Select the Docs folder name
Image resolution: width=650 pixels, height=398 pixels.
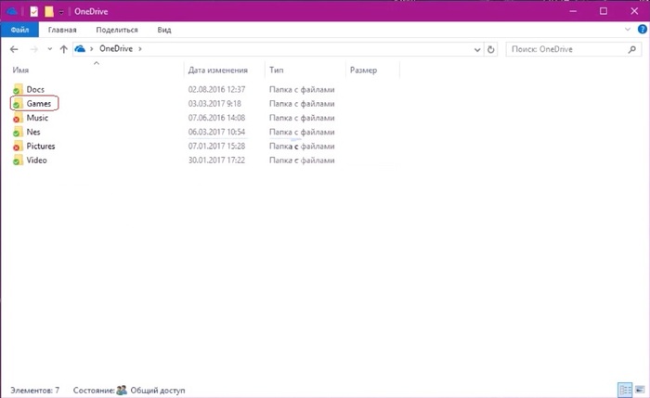[x=35, y=89]
